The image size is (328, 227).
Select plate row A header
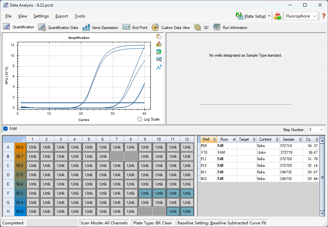point(8,147)
